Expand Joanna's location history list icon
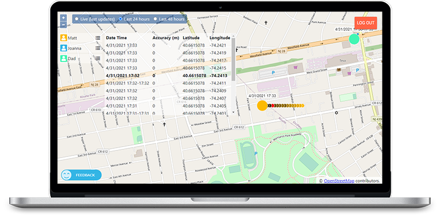437x215 pixels. (98, 48)
